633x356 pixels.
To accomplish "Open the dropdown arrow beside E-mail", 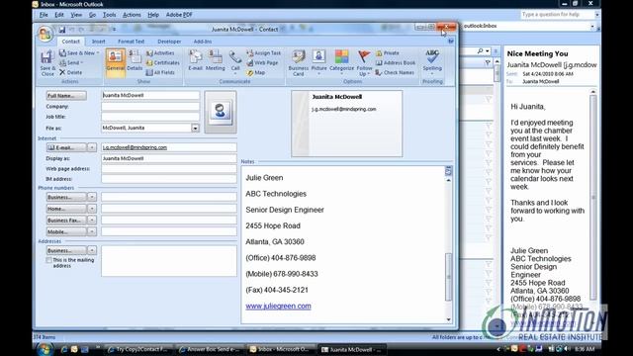I will pyautogui.click(x=92, y=147).
